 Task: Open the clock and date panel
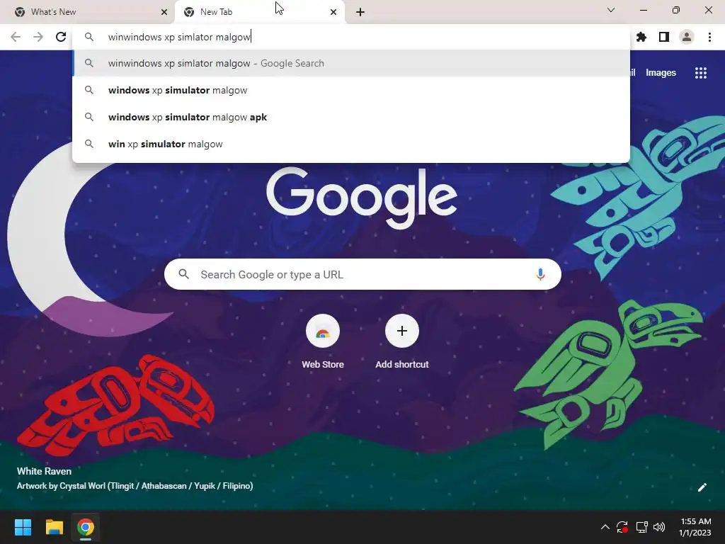(695, 527)
